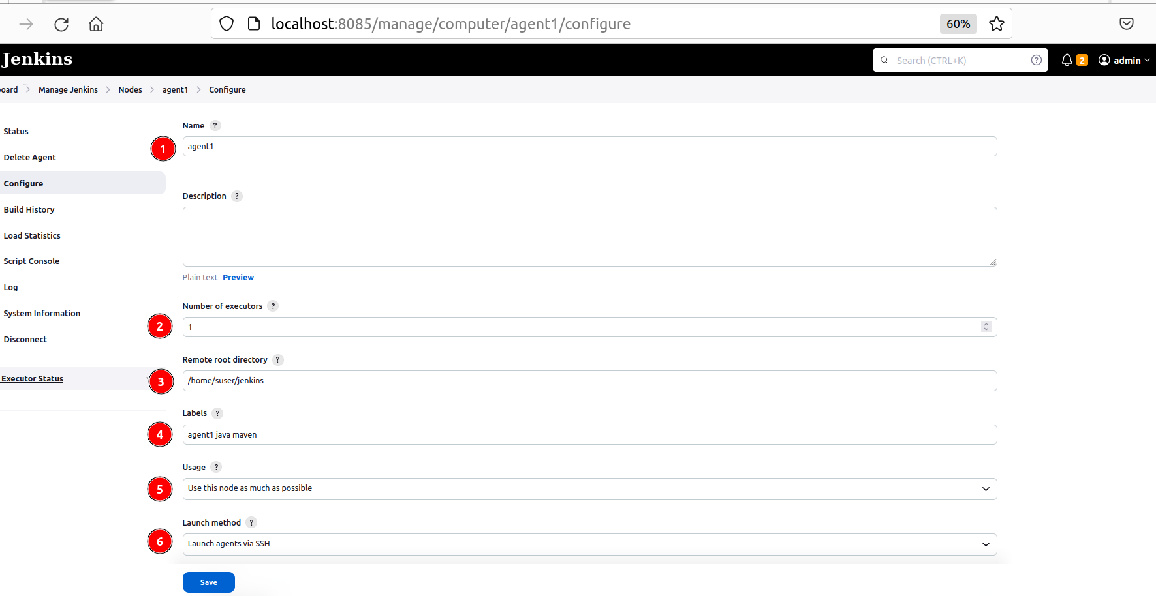1156x596 pixels.
Task: Show help for Launch method
Action: tap(251, 523)
